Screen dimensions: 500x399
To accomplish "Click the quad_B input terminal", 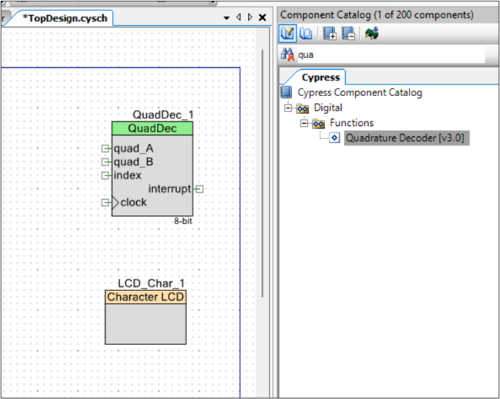I will (x=105, y=162).
